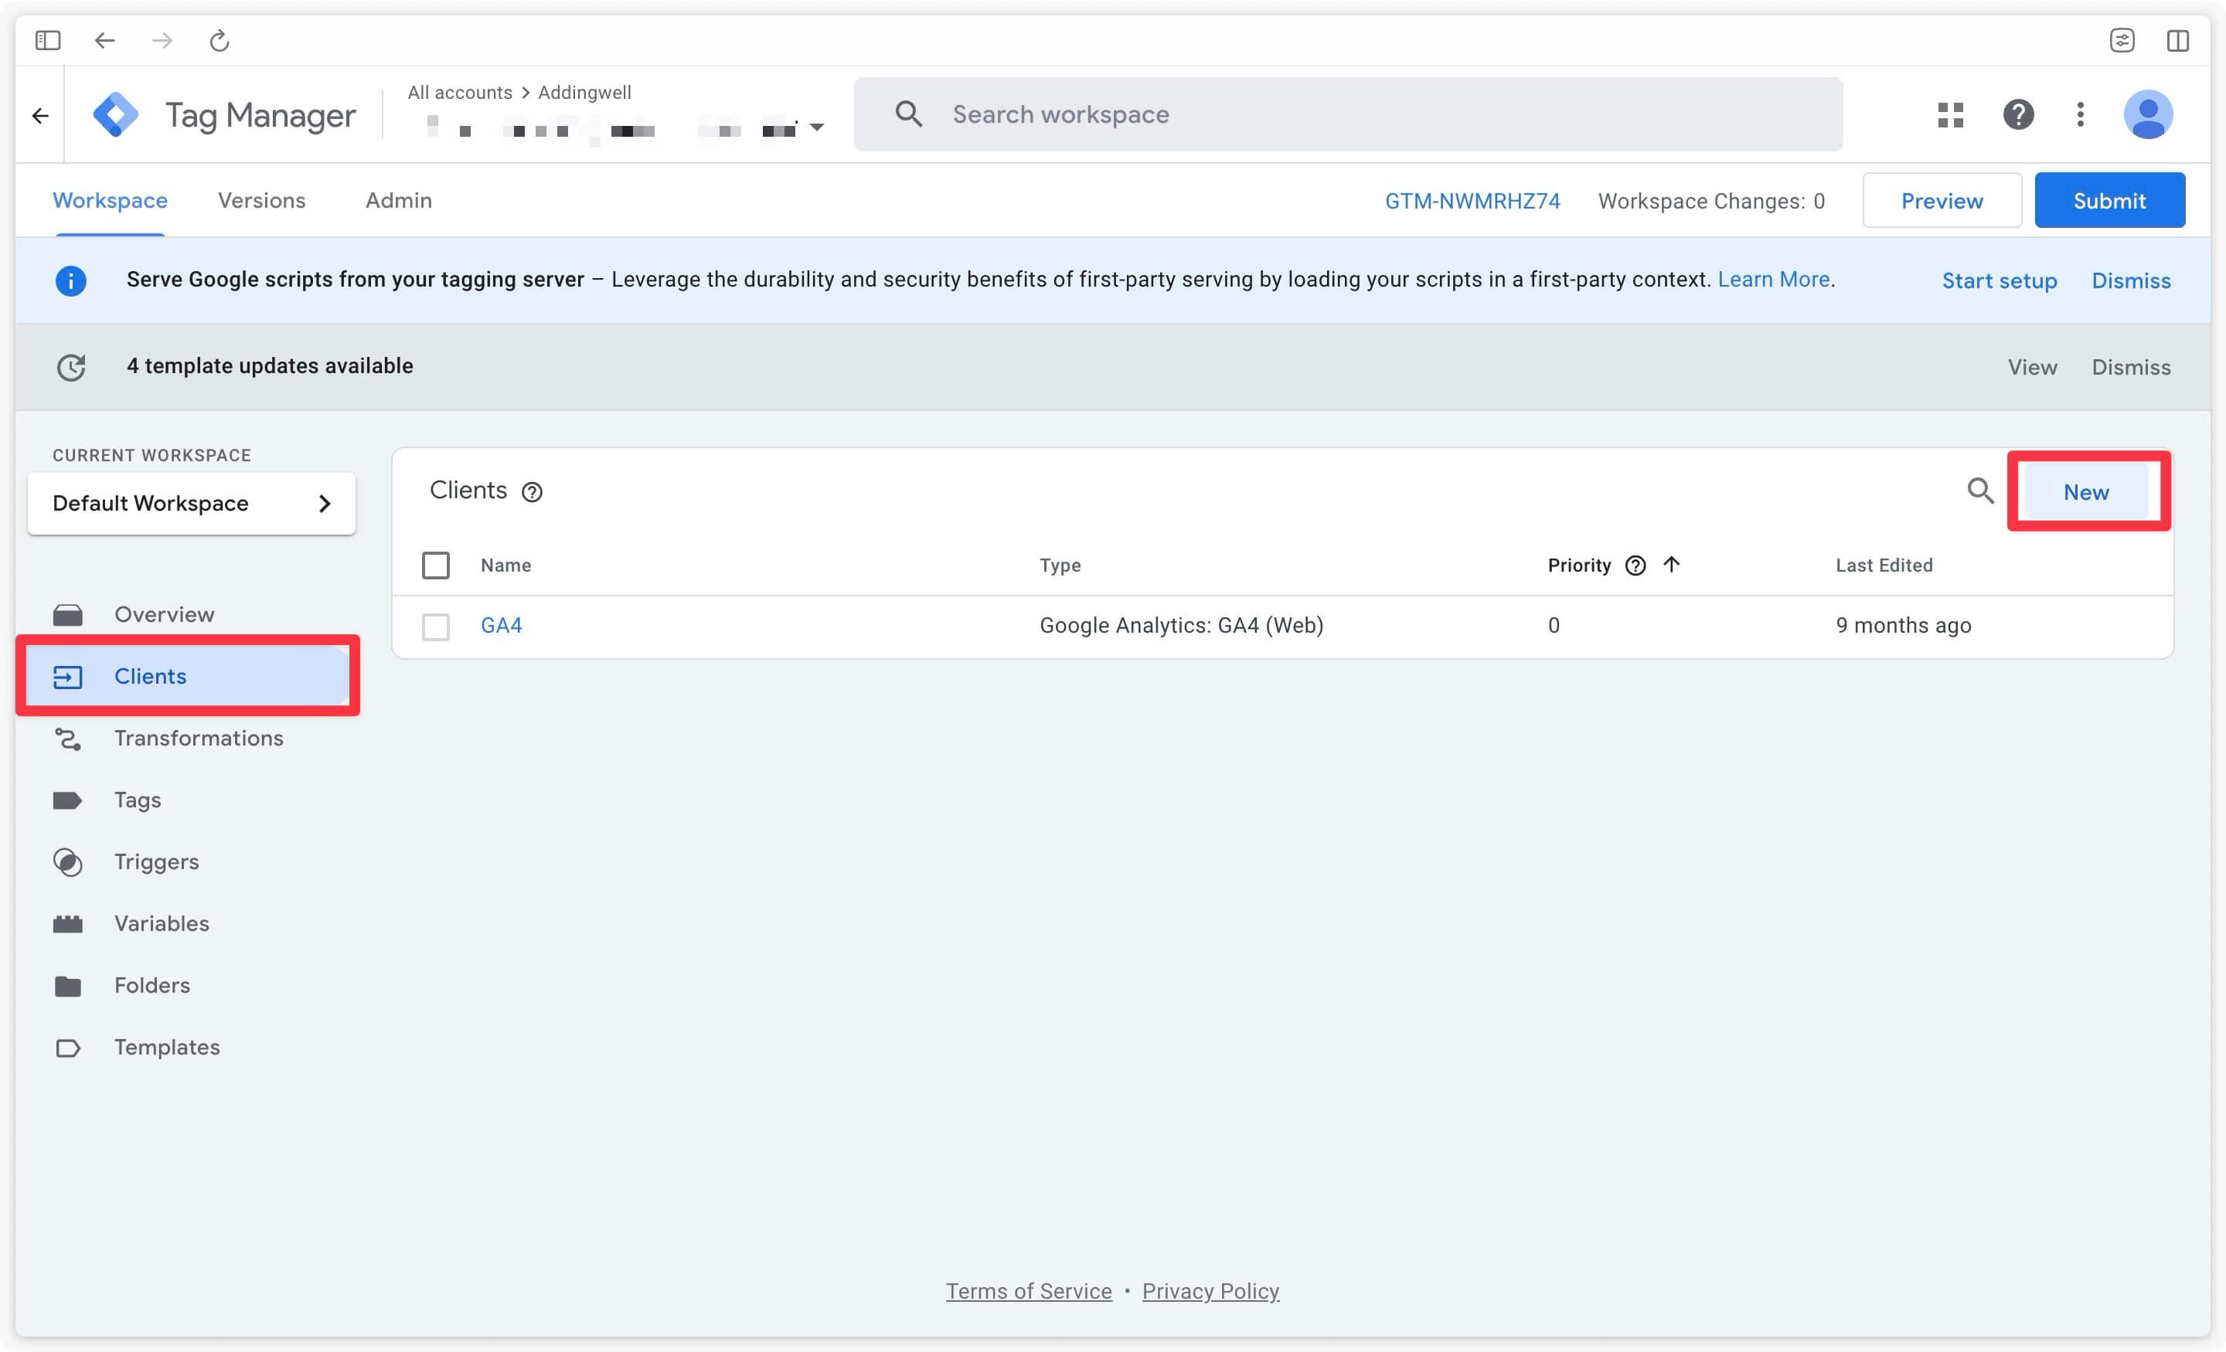This screenshot has height=1352, width=2226.
Task: Click the help icon next to Clients heading
Action: (x=532, y=492)
